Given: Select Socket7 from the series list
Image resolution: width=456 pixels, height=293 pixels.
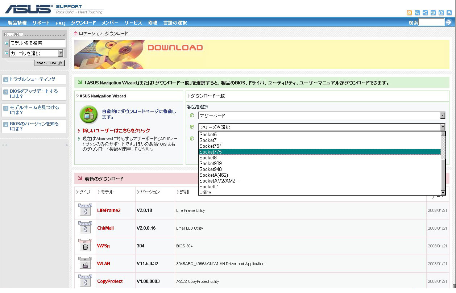Looking at the screenshot, I should tap(319, 140).
